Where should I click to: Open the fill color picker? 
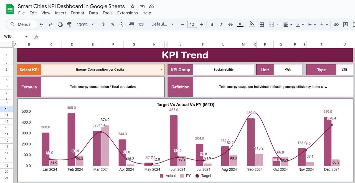(252, 24)
